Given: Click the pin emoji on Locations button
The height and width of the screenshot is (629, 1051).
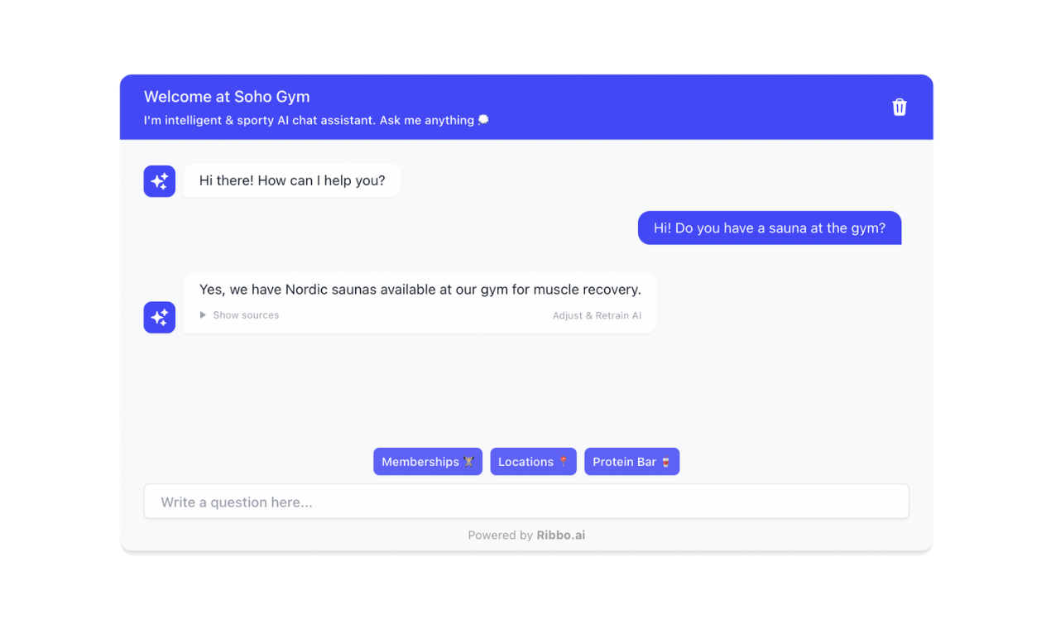Looking at the screenshot, I should click(x=563, y=462).
